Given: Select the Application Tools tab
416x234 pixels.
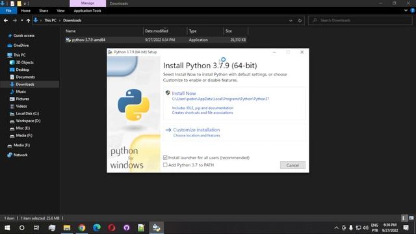Looking at the screenshot, I should pos(87,10).
